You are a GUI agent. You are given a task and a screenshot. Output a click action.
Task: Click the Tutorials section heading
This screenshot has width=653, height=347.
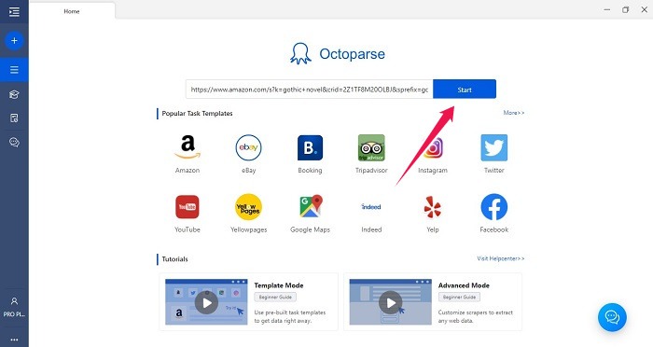click(x=174, y=259)
